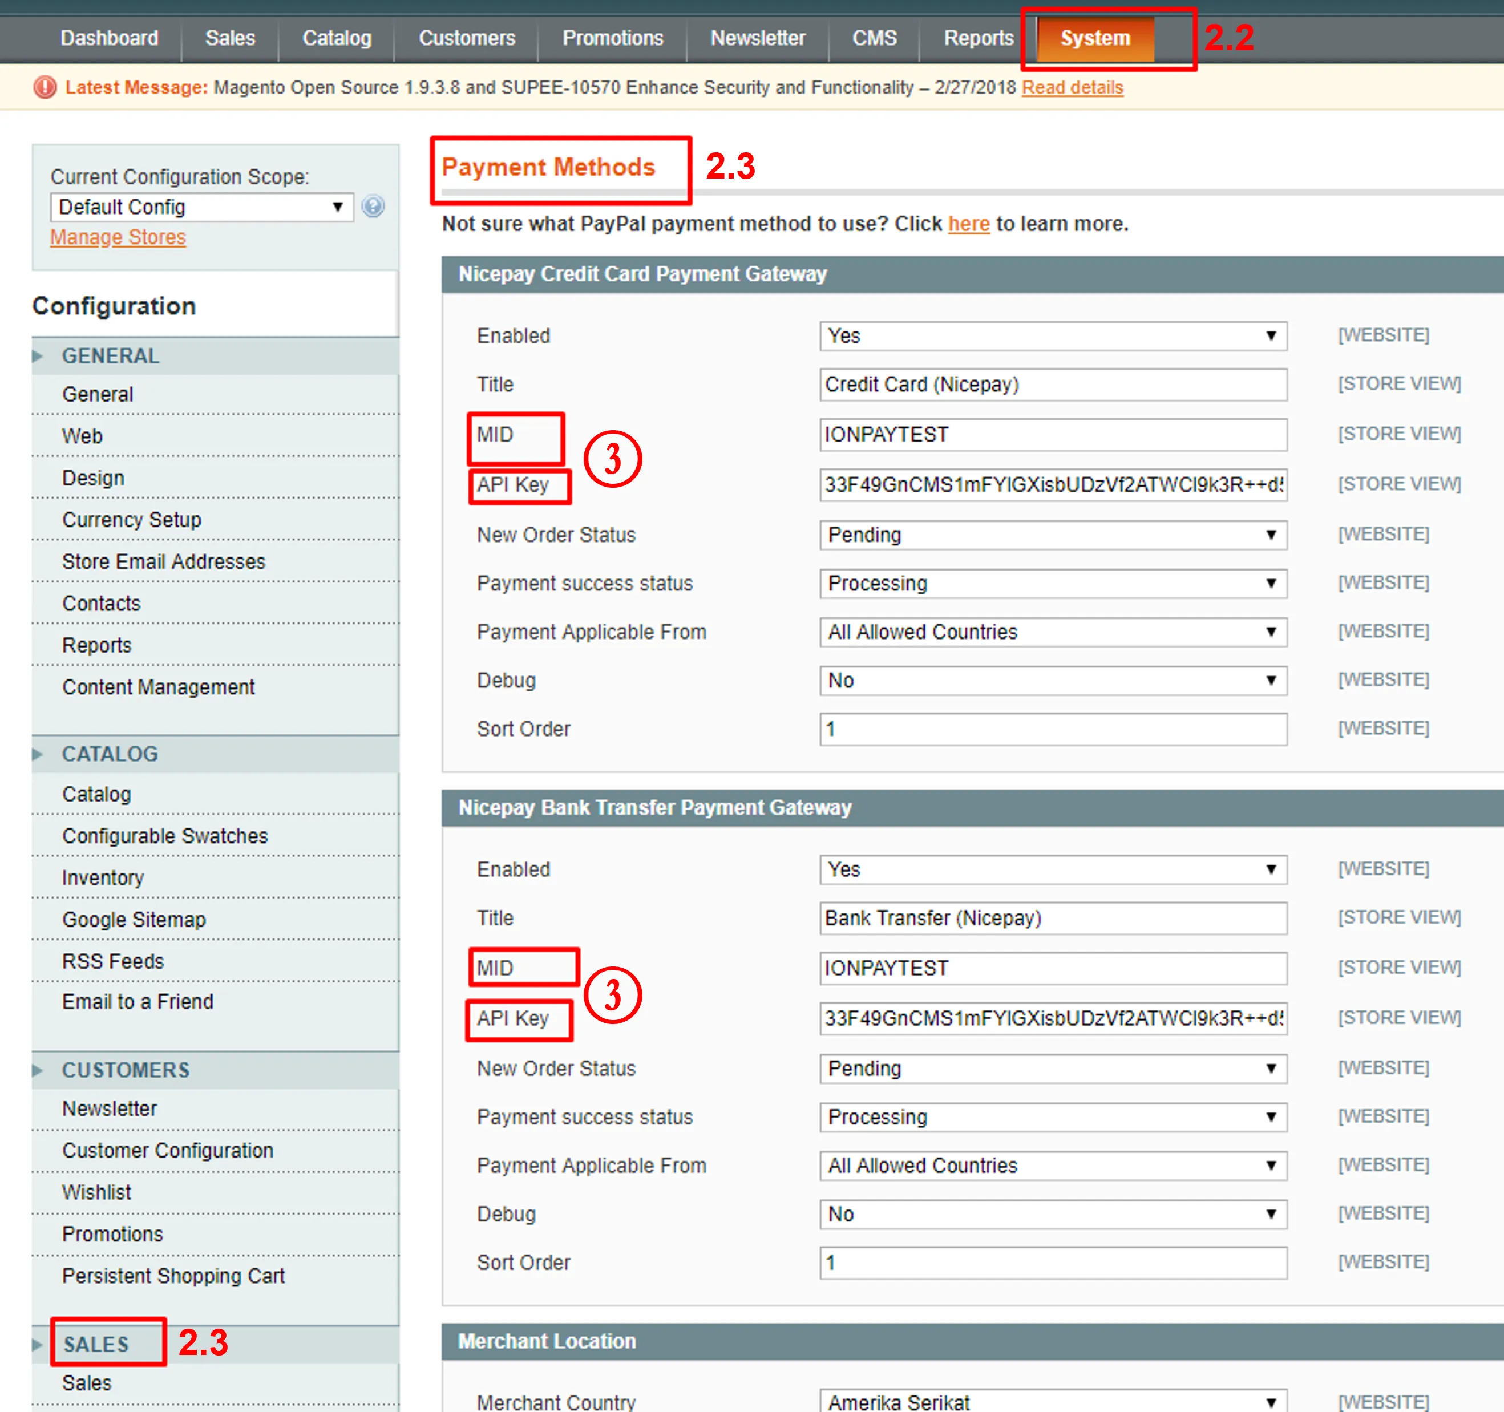Viewport: 1504px width, 1412px height.
Task: Open the CMS top menu
Action: tap(875, 38)
